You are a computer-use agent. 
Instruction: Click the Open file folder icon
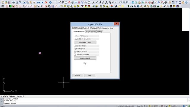click(x=6, y=2)
